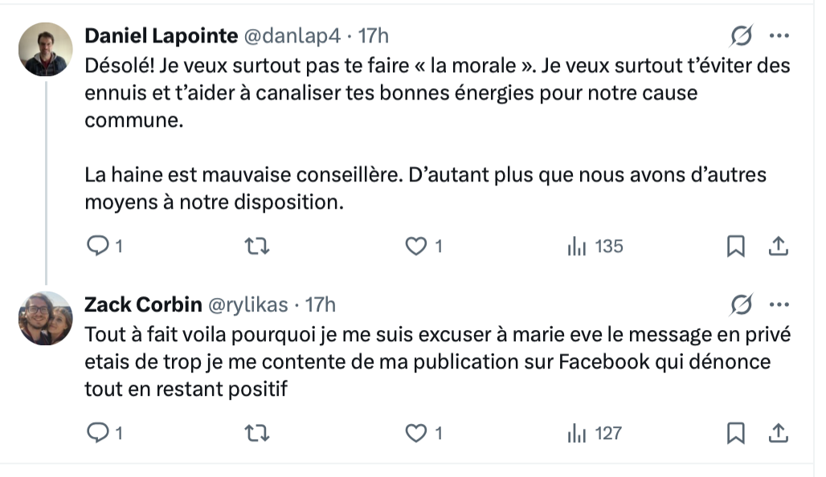This screenshot has height=477, width=826.
Task: Open more options for Zack's tweet
Action: click(779, 305)
